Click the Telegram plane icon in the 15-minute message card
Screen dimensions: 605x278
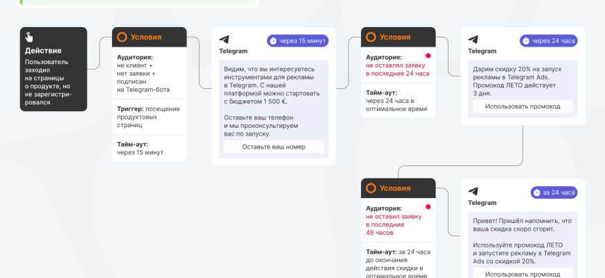224,40
